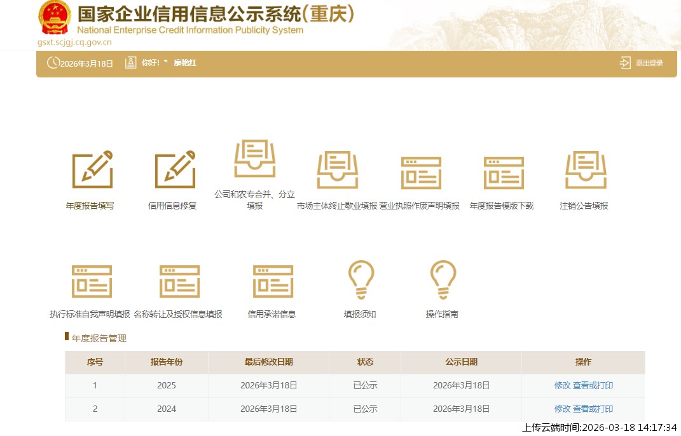Click 修改 for the 2024 report
Viewport: 681px width, 436px height.
coord(562,409)
